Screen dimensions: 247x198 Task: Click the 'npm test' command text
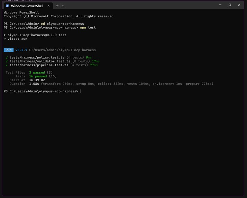coord(88,28)
